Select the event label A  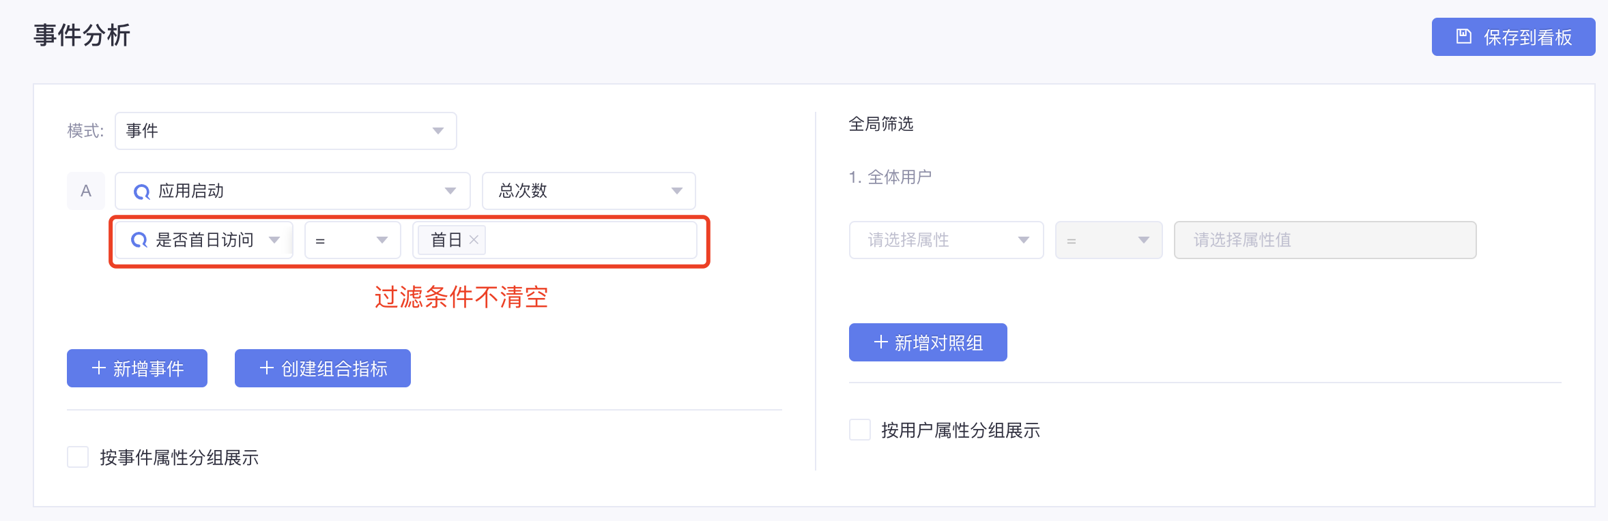coord(86,191)
